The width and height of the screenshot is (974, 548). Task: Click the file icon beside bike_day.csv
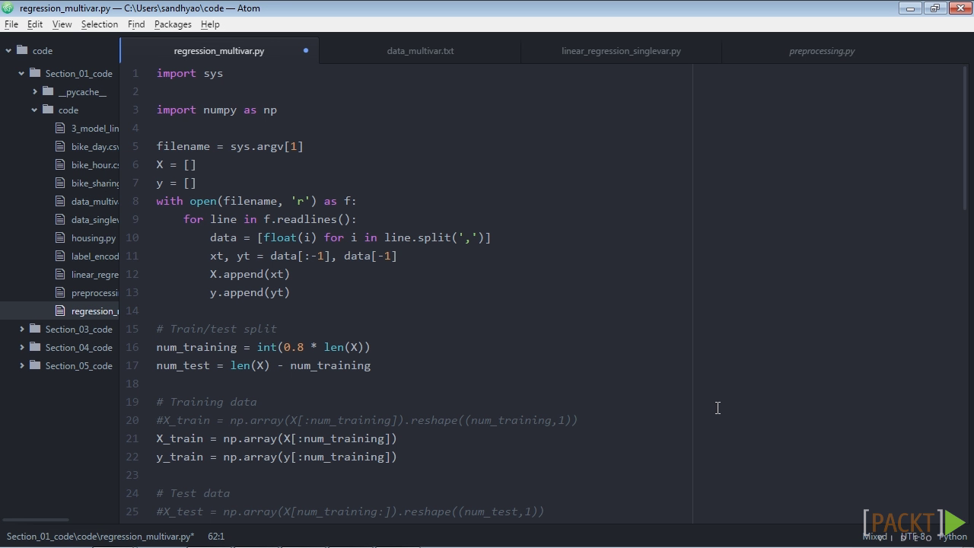click(x=60, y=146)
